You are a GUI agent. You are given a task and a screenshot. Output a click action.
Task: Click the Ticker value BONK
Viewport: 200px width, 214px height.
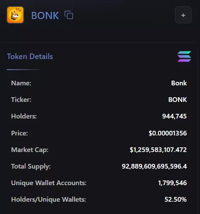coord(177,100)
